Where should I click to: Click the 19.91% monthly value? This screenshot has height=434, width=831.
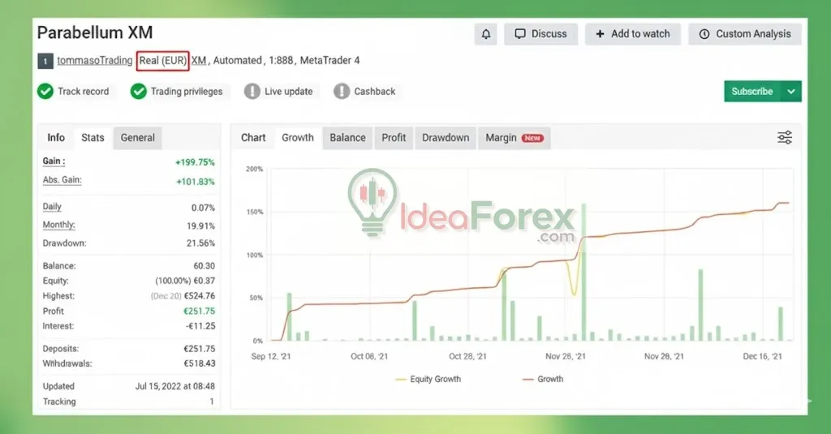pos(201,226)
